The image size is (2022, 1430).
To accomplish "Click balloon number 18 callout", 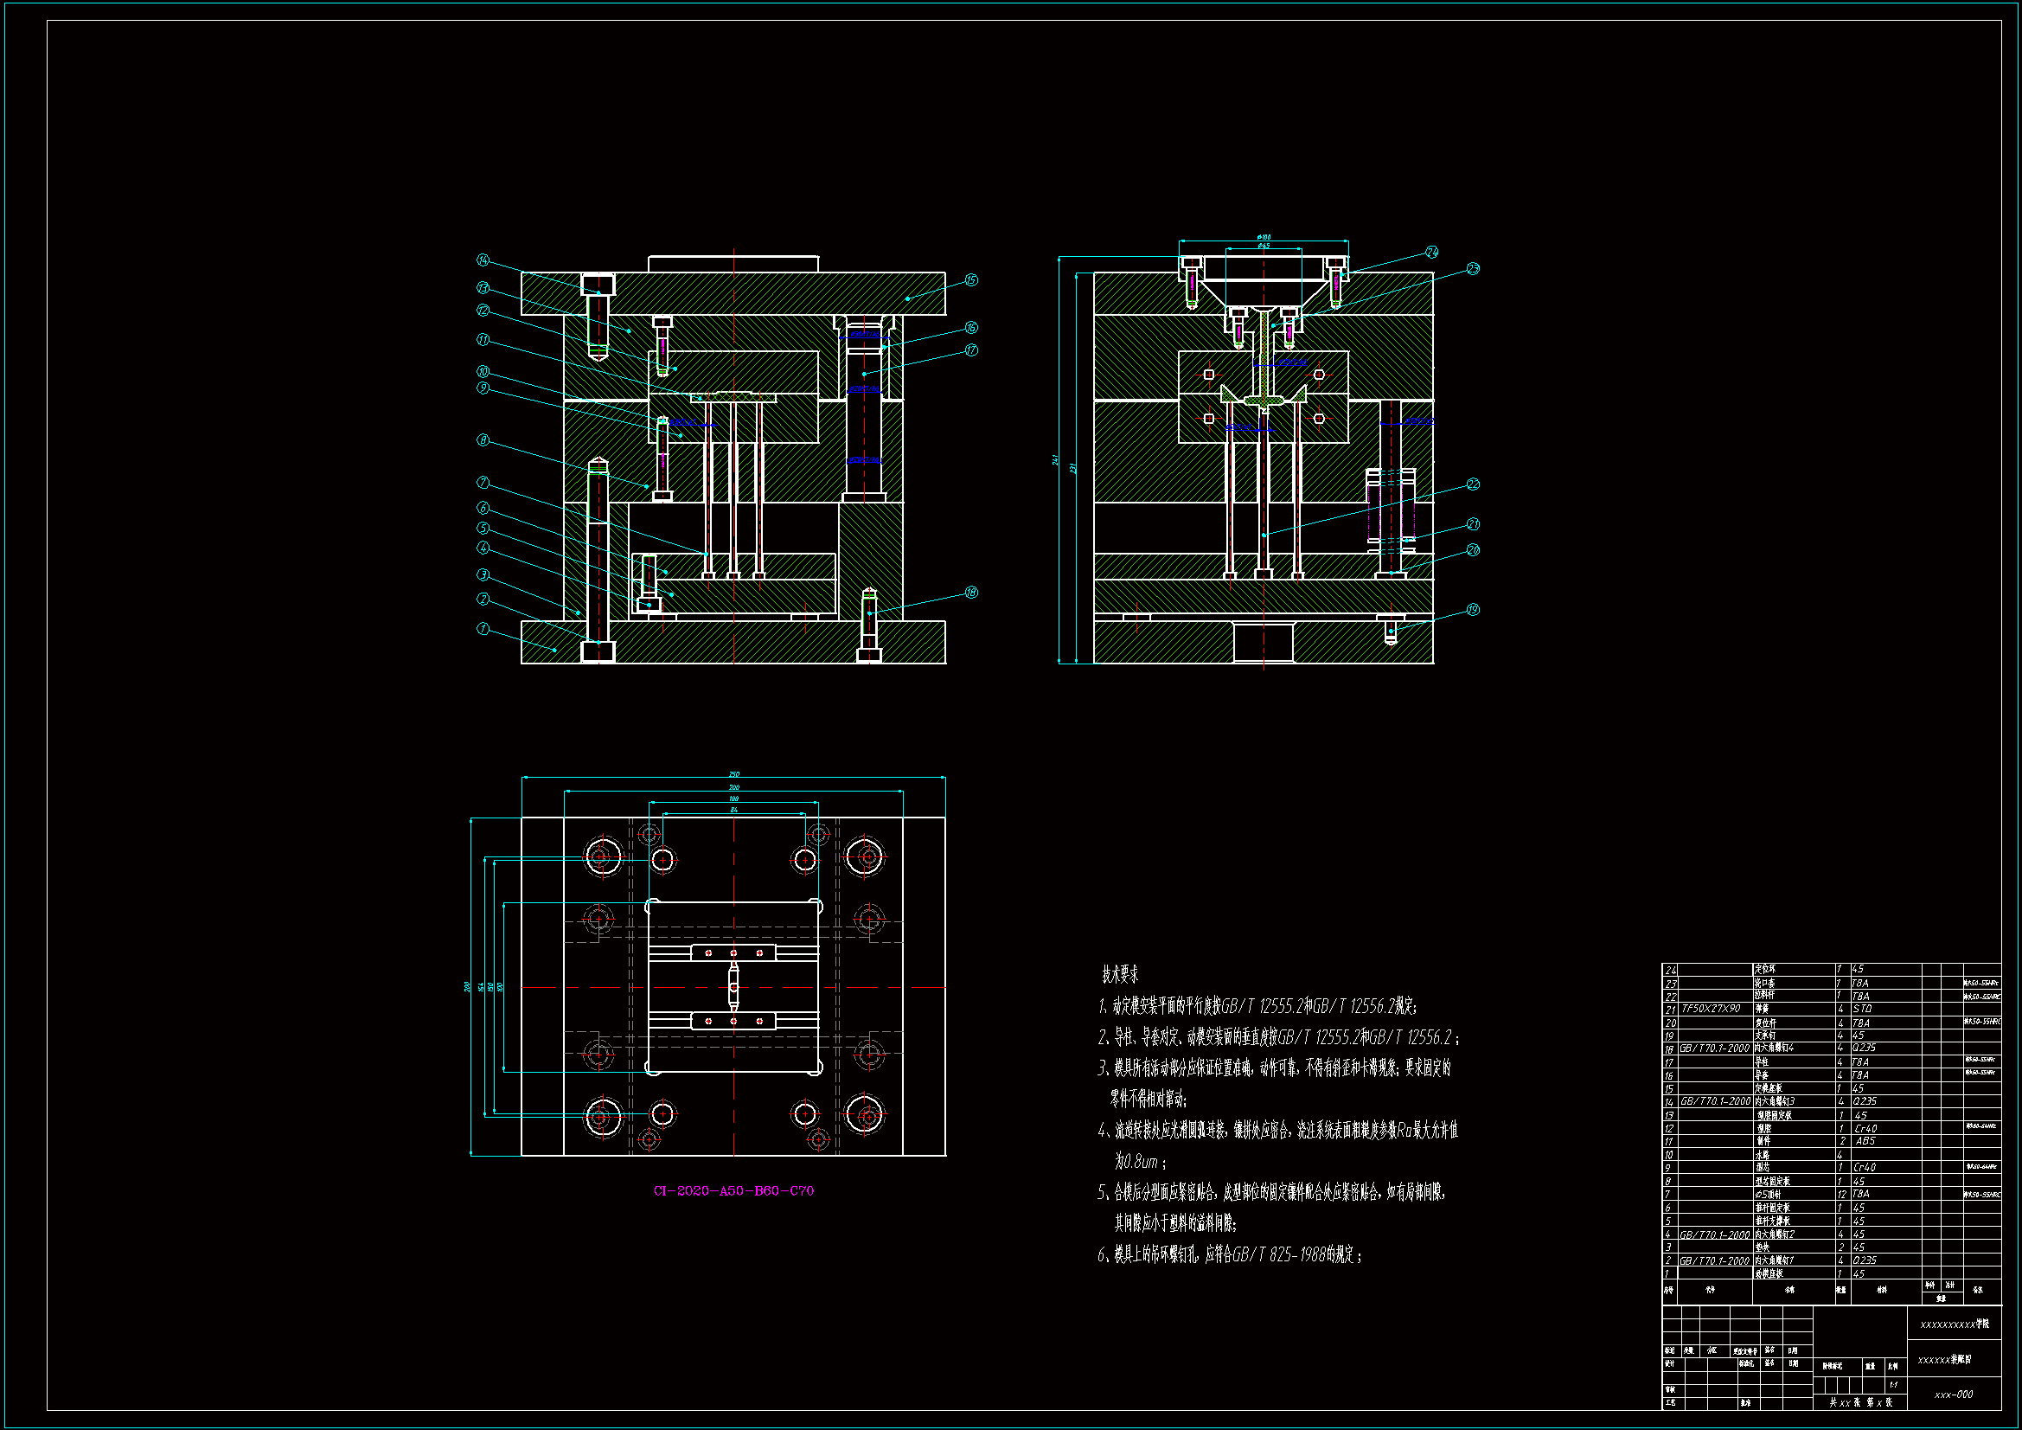I will pyautogui.click(x=971, y=592).
